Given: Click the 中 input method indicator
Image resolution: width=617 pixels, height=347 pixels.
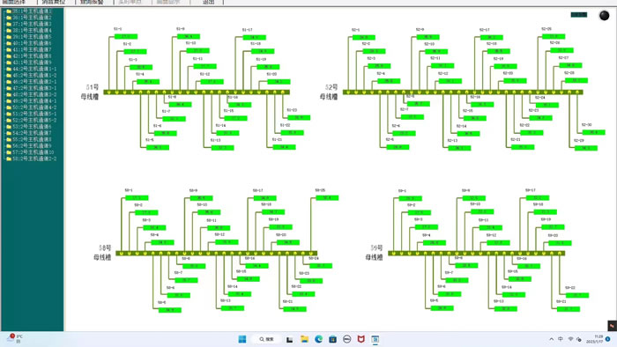Looking at the screenshot, I should pos(561,339).
